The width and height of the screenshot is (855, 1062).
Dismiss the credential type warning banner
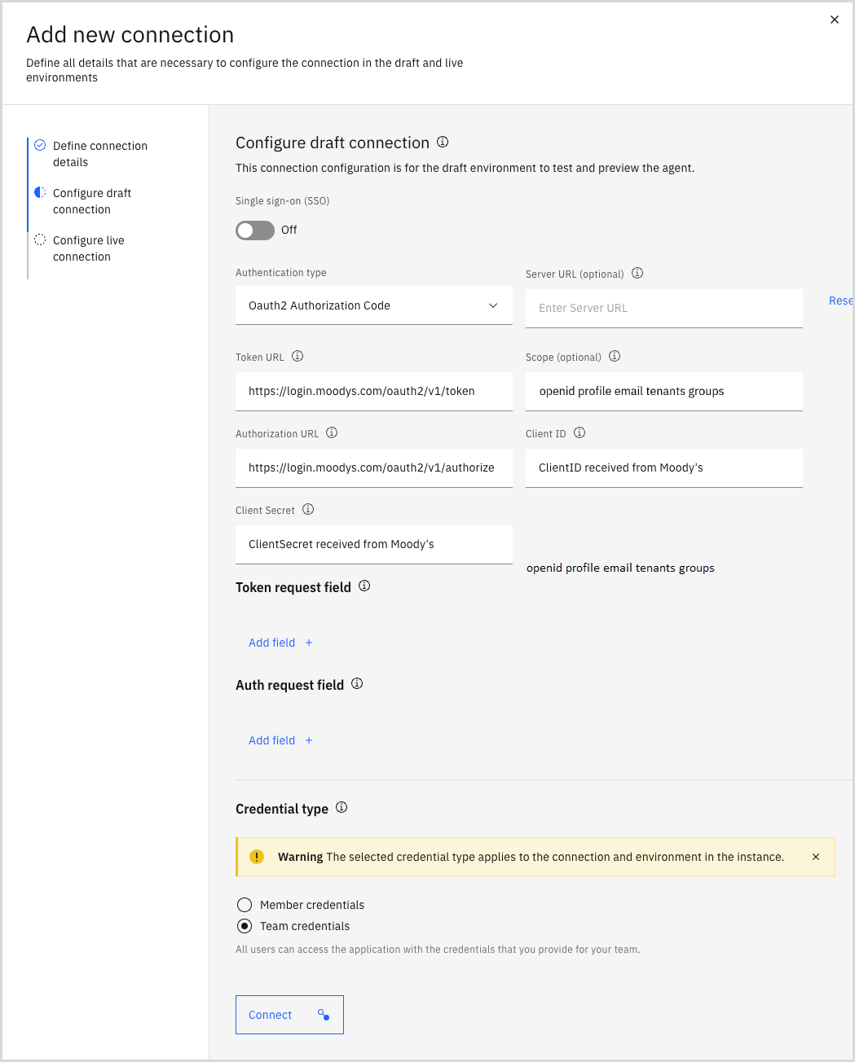tap(815, 857)
